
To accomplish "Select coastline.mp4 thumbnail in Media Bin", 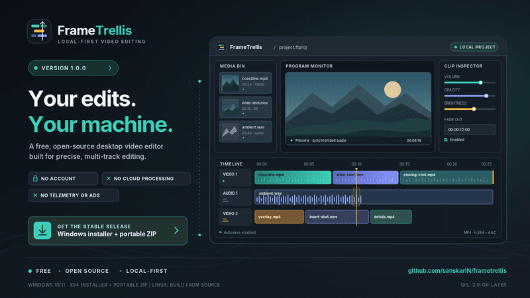I will pyautogui.click(x=230, y=83).
